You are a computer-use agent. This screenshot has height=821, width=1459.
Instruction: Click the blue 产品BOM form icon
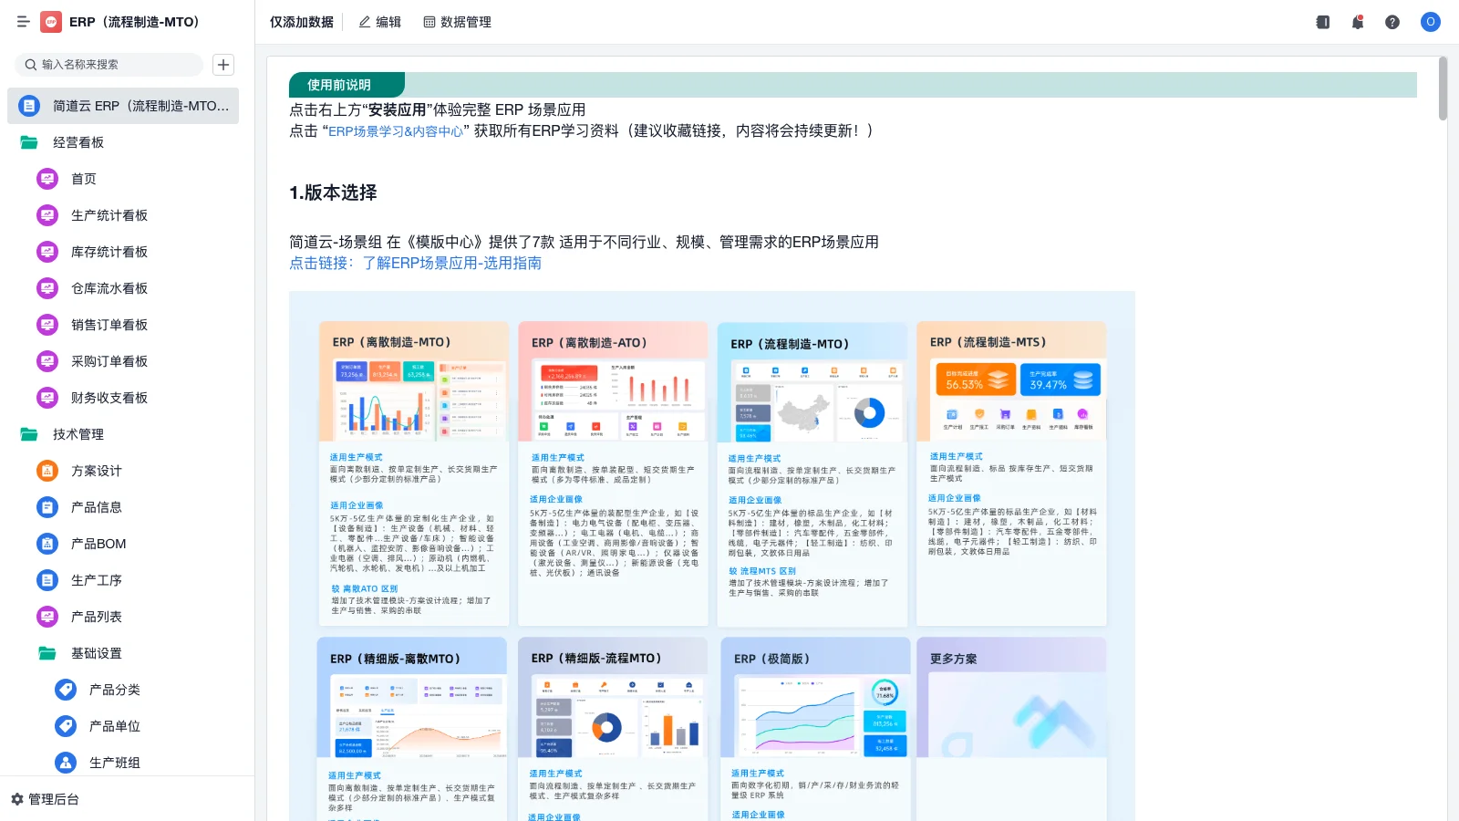47,544
